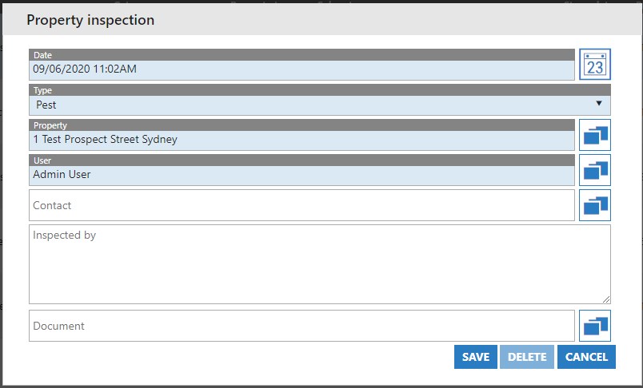Click the Property inspection dialog title

coord(90,20)
